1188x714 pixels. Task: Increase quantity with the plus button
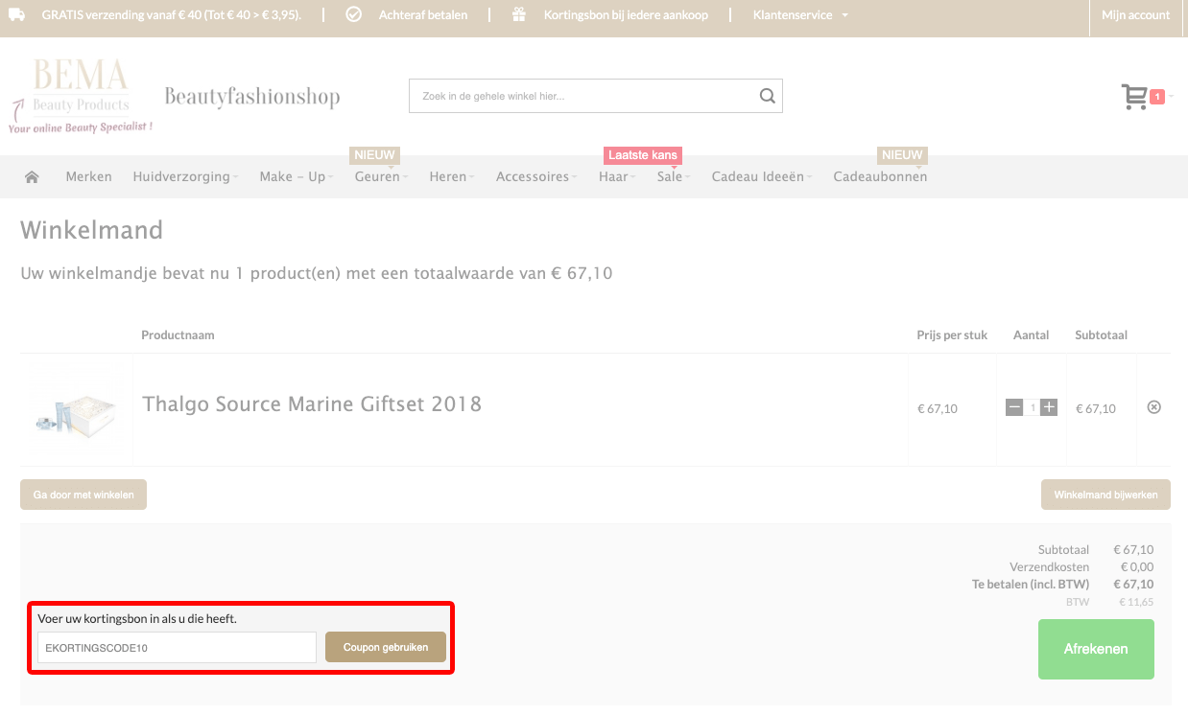click(x=1049, y=407)
